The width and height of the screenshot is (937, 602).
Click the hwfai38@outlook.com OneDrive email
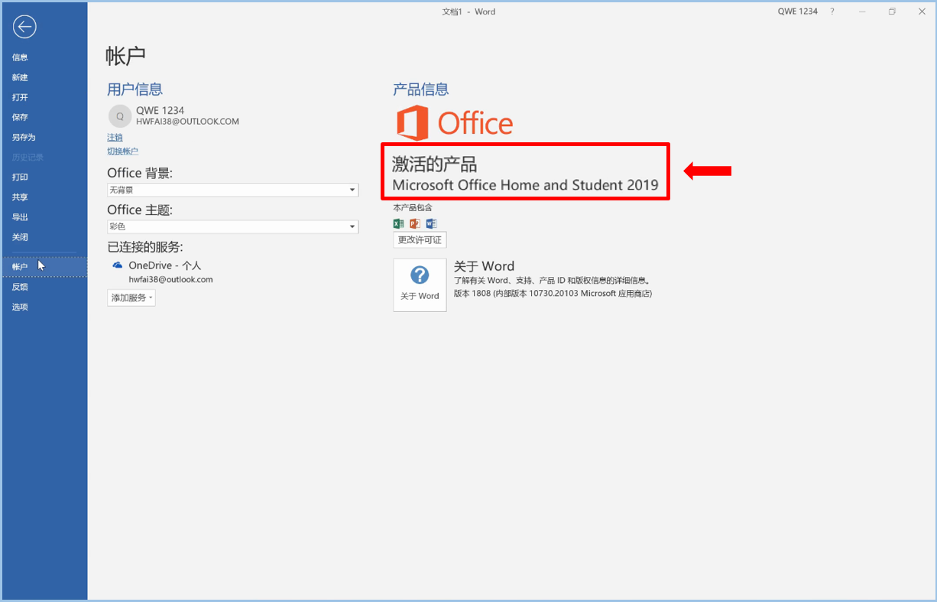coord(170,280)
